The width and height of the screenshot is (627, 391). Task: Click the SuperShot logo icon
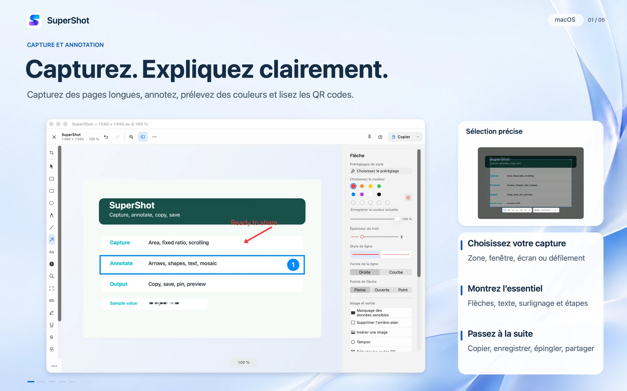[34, 21]
